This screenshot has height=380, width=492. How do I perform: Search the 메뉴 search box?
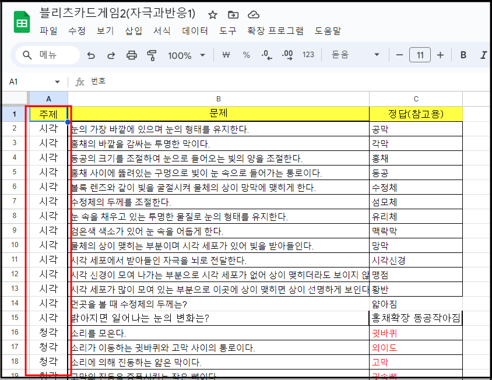pos(48,55)
